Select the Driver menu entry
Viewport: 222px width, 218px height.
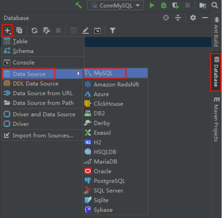[x=42, y=124]
